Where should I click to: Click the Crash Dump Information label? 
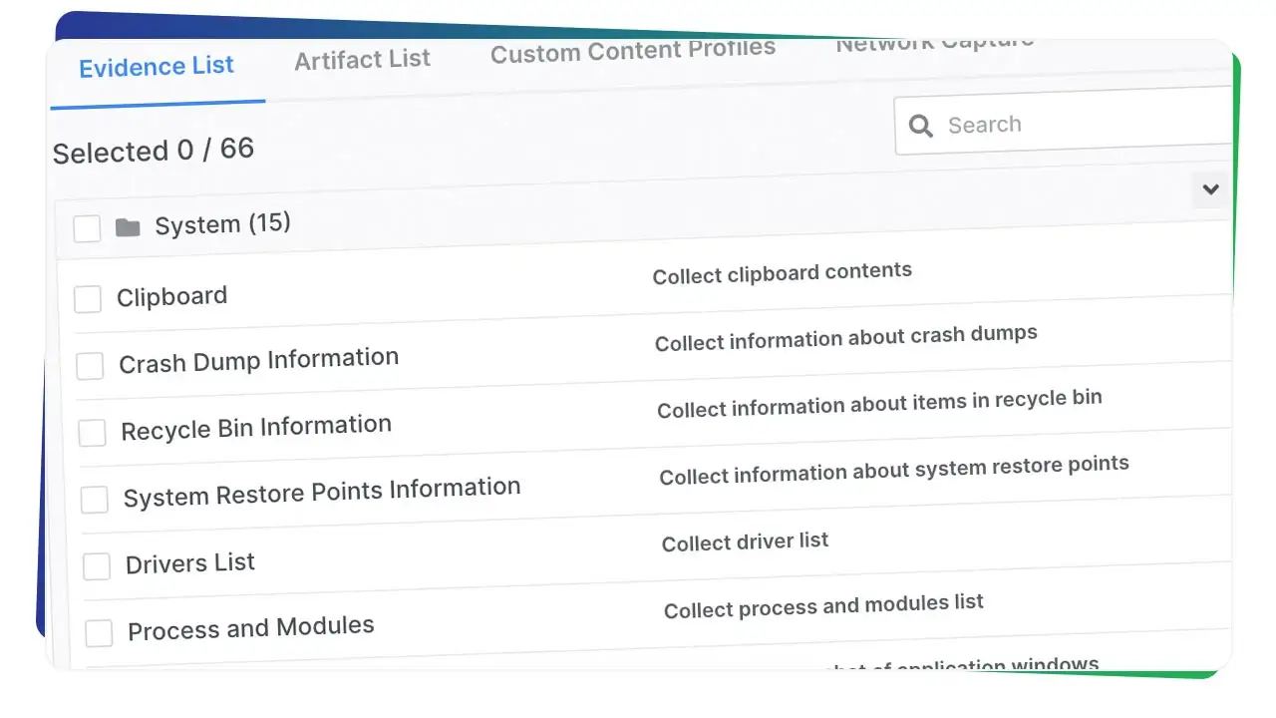[259, 360]
